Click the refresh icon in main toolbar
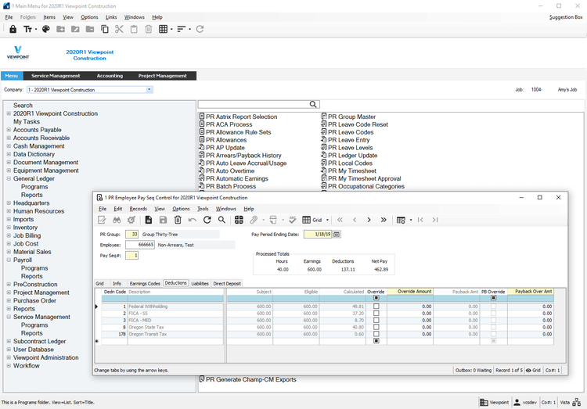The height and width of the screenshot is (409, 587). [200, 29]
